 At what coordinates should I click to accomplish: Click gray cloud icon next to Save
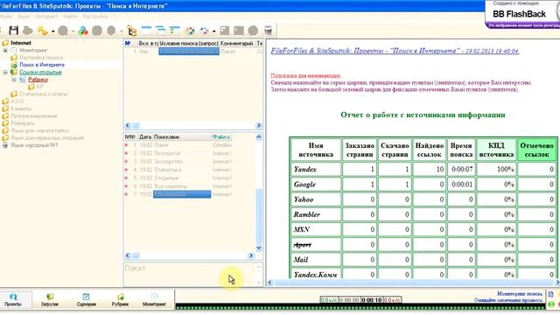28,31
